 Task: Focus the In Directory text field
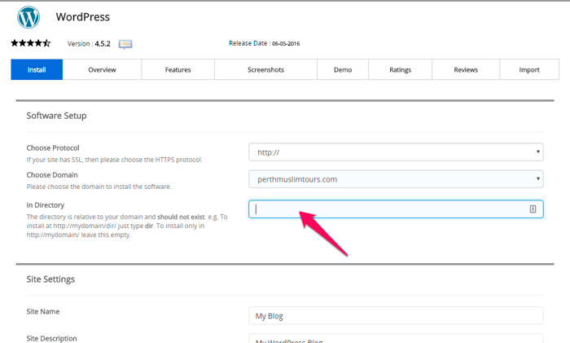click(387, 209)
